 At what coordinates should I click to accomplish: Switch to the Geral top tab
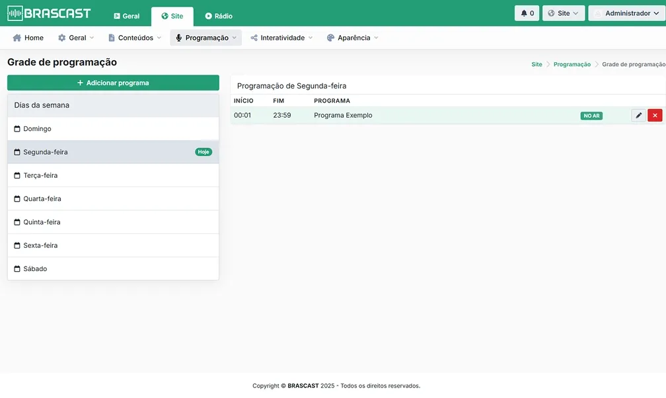(x=127, y=16)
